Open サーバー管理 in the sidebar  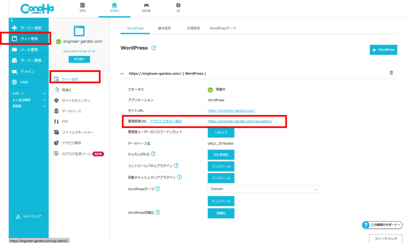tap(28, 60)
